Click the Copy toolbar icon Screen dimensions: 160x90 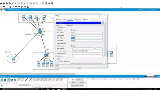19,3
